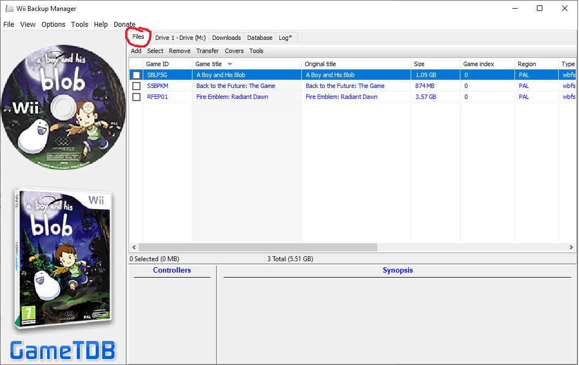
Task: Tick the checkbox for Back to the Future
Action: point(136,86)
